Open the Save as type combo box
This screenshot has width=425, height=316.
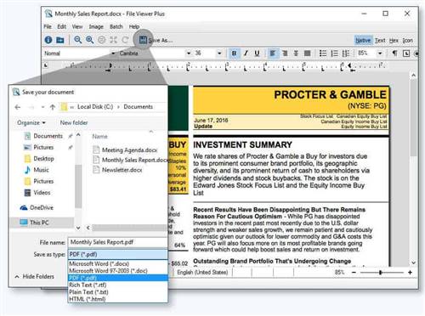pyautogui.click(x=117, y=254)
